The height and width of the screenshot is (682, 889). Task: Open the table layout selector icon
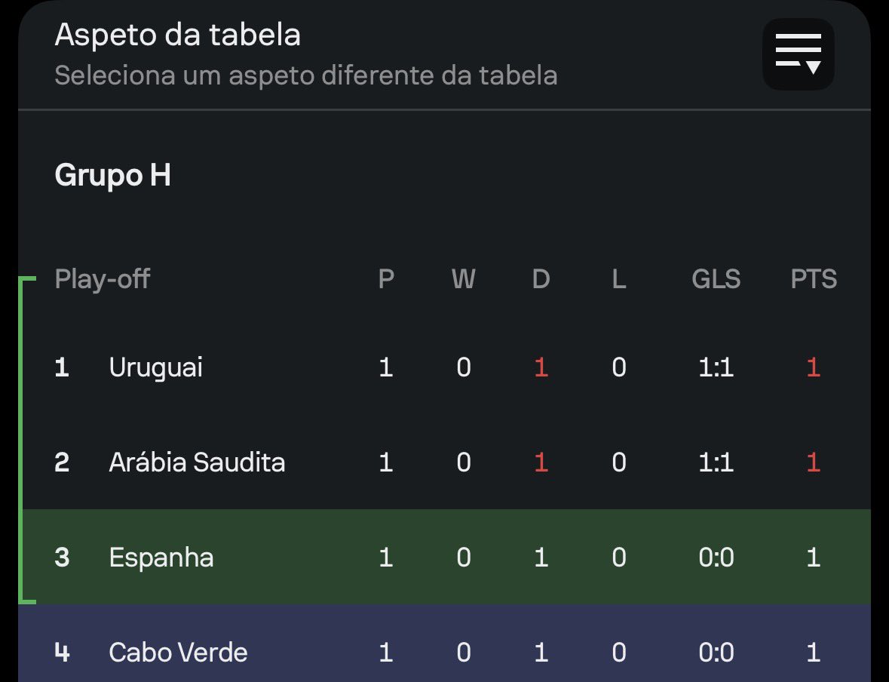[x=799, y=54]
